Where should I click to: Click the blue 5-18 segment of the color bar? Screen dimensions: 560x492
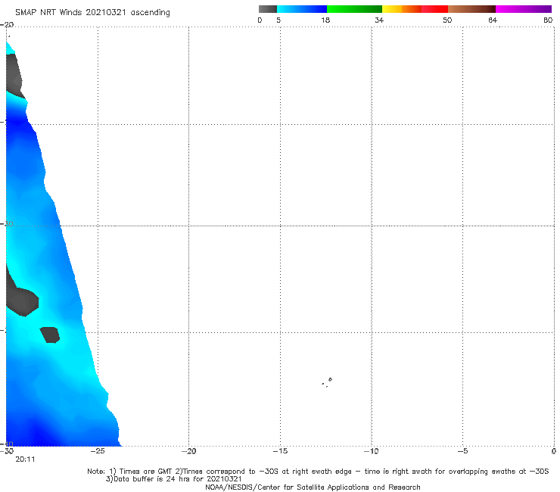pos(302,9)
